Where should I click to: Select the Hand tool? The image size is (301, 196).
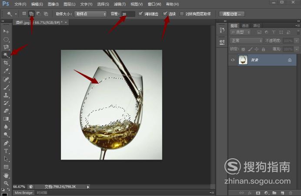pos(6,175)
